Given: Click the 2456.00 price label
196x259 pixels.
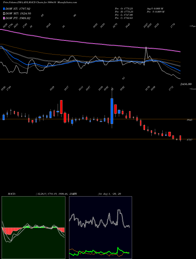Looking at the screenshot, I should point(186,84).
